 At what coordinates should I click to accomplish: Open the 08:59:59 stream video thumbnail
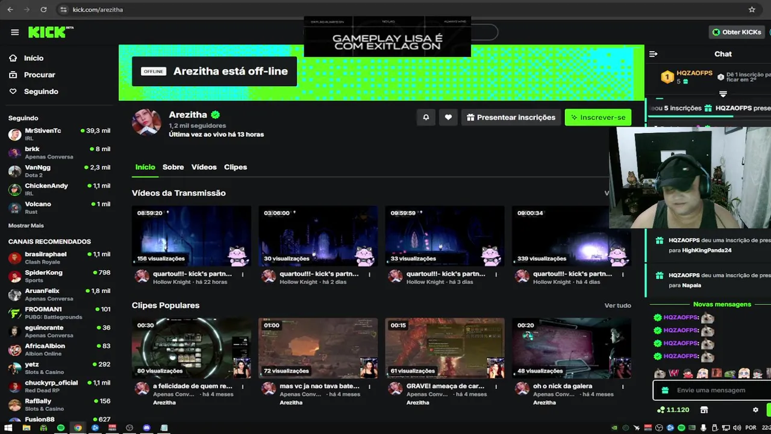445,236
